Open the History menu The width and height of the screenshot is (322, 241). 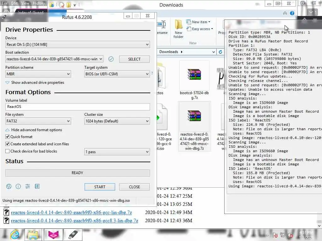39,3
